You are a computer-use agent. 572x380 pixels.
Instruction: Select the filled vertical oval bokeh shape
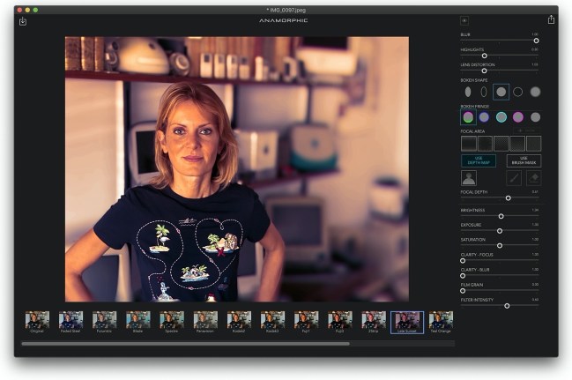click(x=468, y=92)
